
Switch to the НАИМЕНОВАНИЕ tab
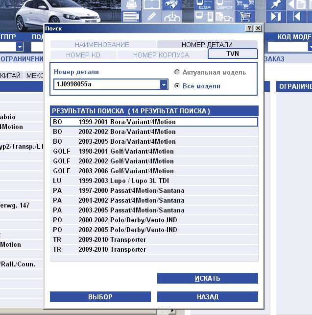coord(103,44)
